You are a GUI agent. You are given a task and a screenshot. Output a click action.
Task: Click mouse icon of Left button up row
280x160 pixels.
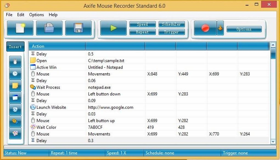click(x=33, y=120)
